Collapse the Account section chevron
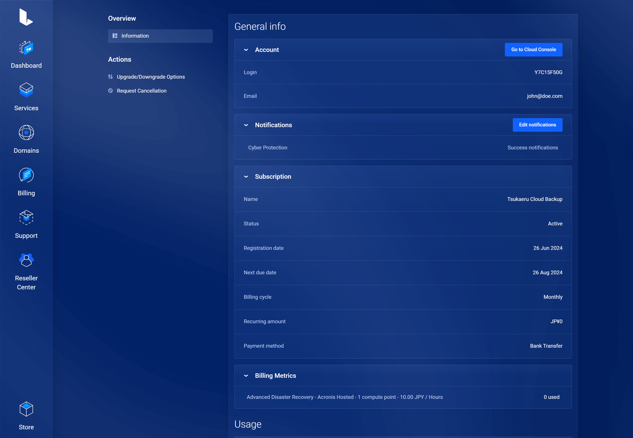Image resolution: width=633 pixels, height=438 pixels. point(246,50)
